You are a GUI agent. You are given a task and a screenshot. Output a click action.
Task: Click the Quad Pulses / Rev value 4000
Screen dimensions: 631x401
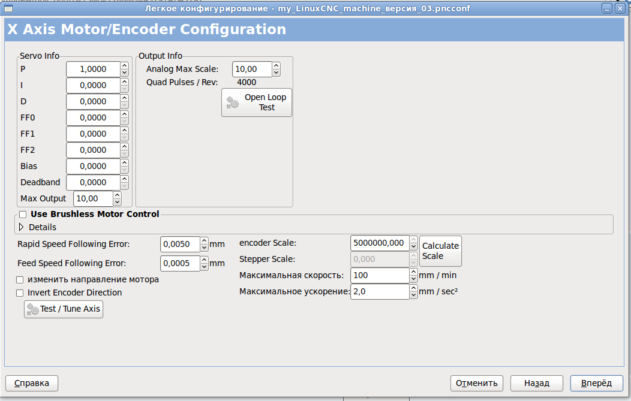pyautogui.click(x=247, y=83)
